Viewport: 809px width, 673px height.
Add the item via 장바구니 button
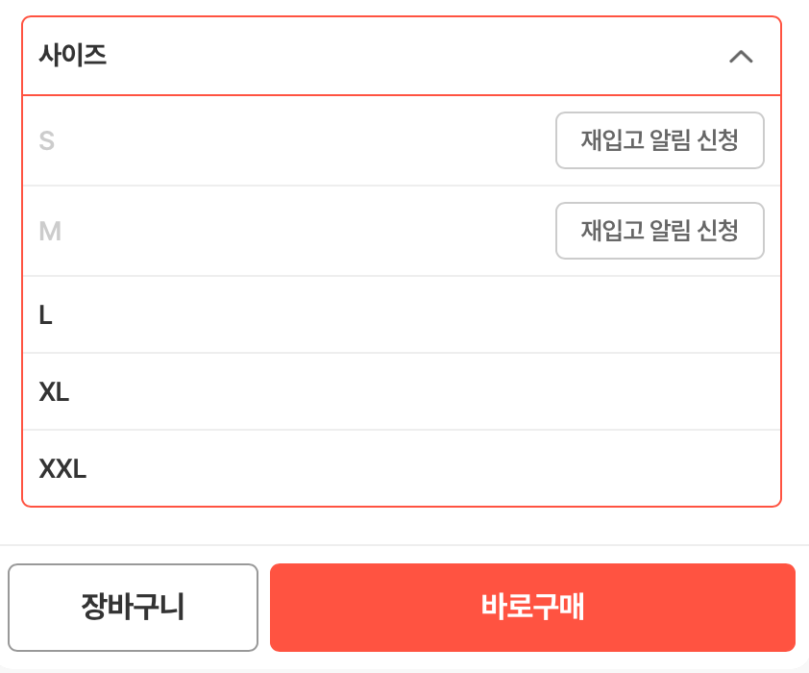[x=133, y=608]
